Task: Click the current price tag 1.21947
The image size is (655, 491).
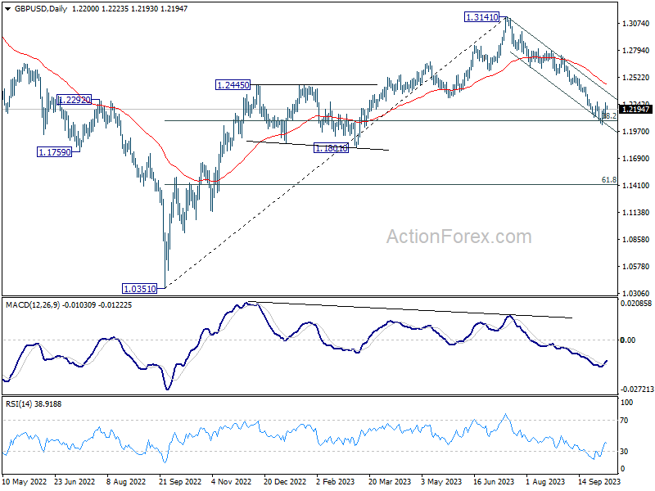Action: (635, 110)
